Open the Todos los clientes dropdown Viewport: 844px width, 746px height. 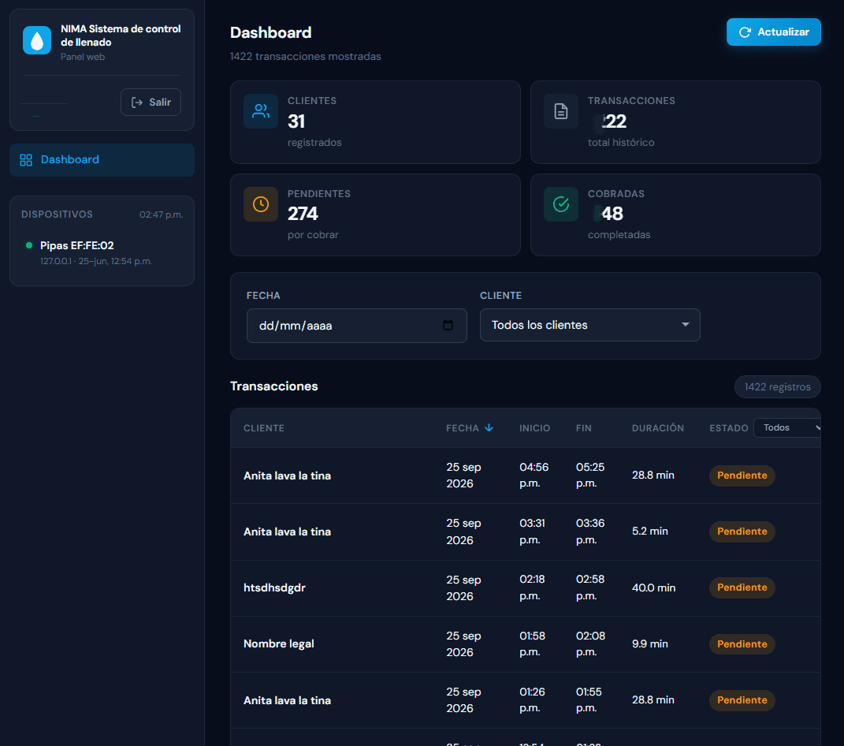coord(590,325)
